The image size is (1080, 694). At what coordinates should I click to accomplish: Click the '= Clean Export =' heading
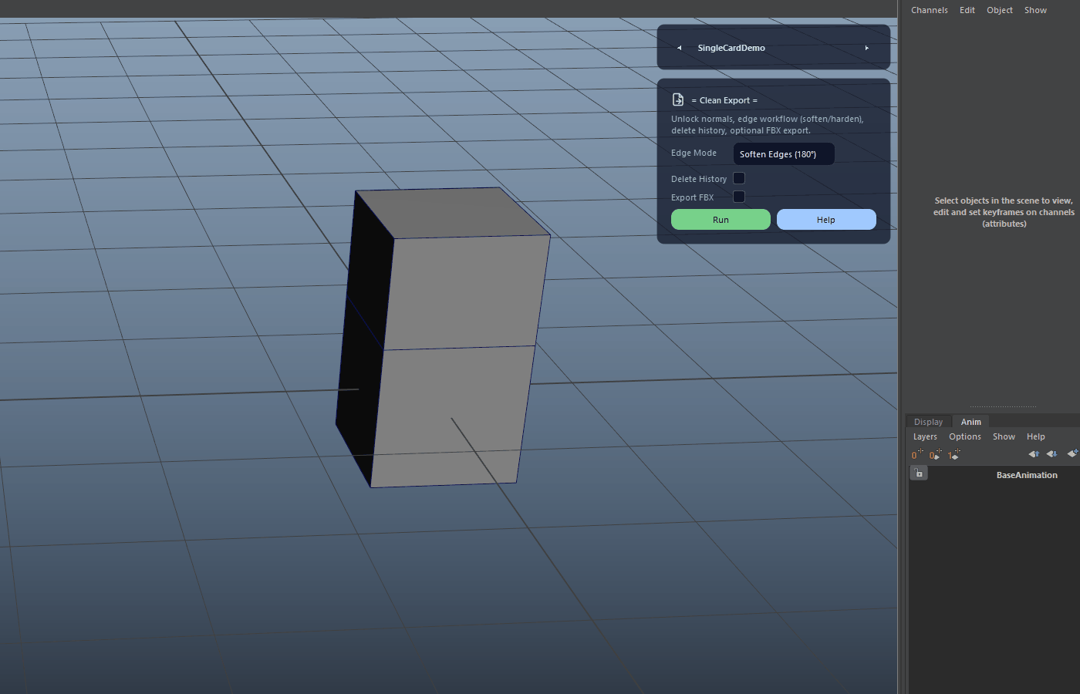click(x=724, y=100)
